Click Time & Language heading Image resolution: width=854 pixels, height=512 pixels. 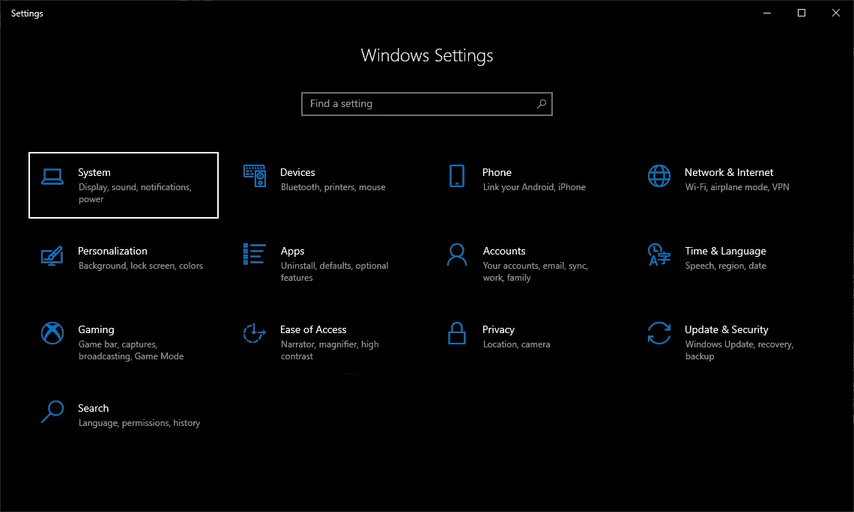[x=725, y=252]
